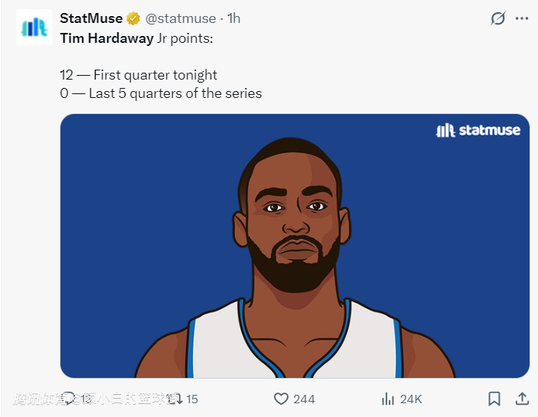The image size is (538, 417).
Task: Click the reply speech bubble icon
Action: 69,398
